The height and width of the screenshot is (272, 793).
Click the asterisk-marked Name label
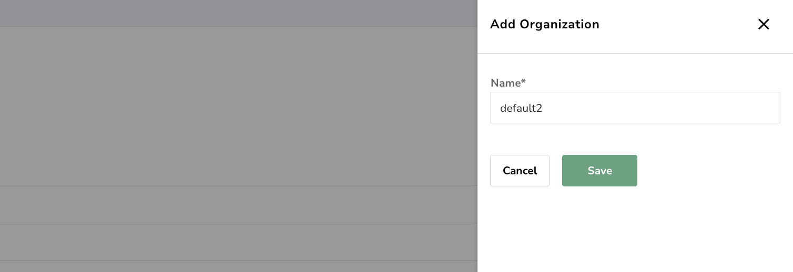pyautogui.click(x=508, y=83)
